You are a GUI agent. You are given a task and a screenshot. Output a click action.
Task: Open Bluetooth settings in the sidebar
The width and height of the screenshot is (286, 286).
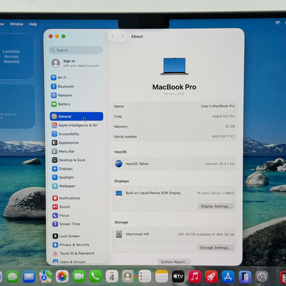pos(63,87)
